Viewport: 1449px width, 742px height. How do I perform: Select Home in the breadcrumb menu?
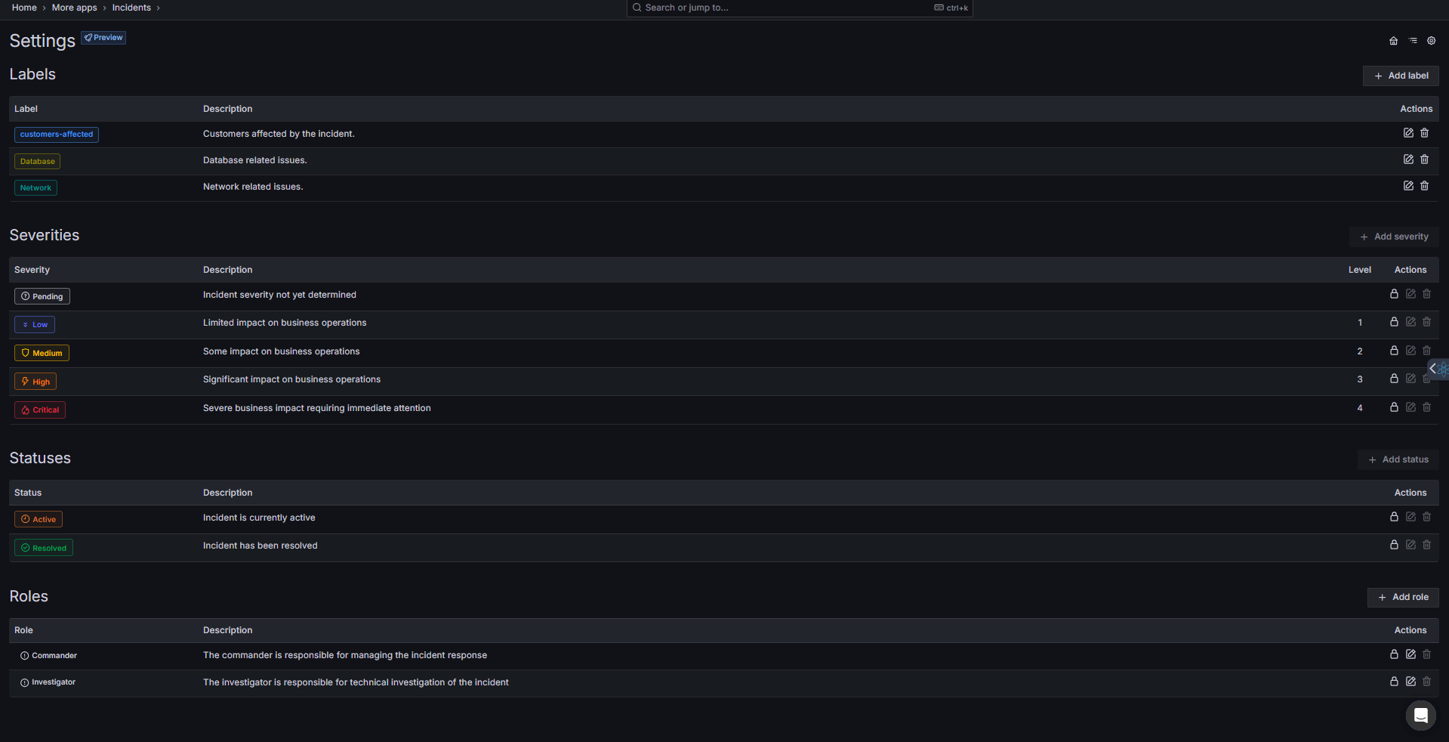pyautogui.click(x=23, y=8)
